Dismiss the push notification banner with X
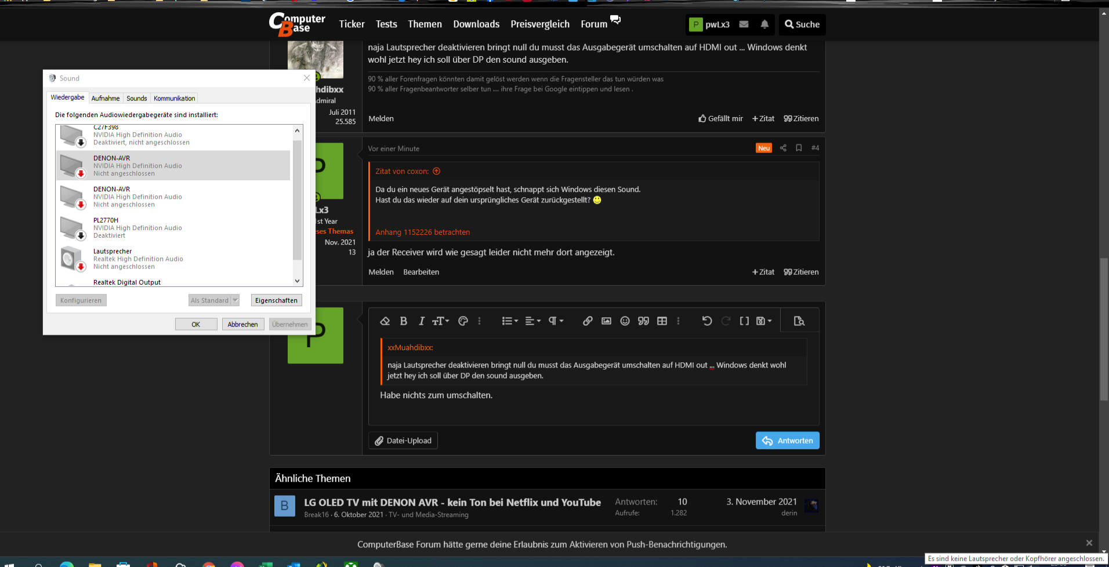This screenshot has height=567, width=1109. 1089,543
